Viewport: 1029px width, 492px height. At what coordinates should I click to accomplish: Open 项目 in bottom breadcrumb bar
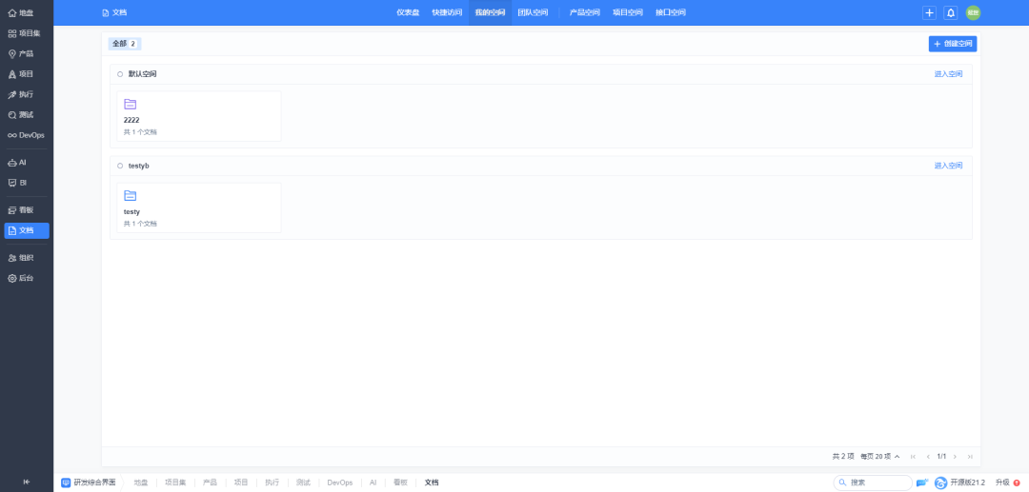pyautogui.click(x=241, y=482)
